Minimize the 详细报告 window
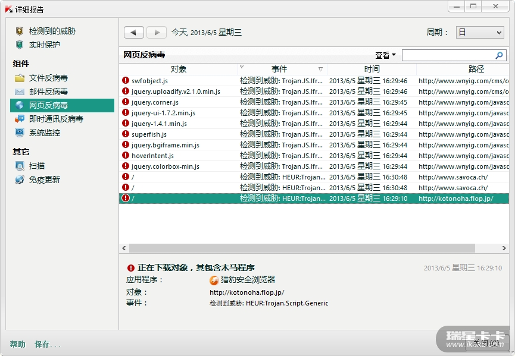 [456, 6]
